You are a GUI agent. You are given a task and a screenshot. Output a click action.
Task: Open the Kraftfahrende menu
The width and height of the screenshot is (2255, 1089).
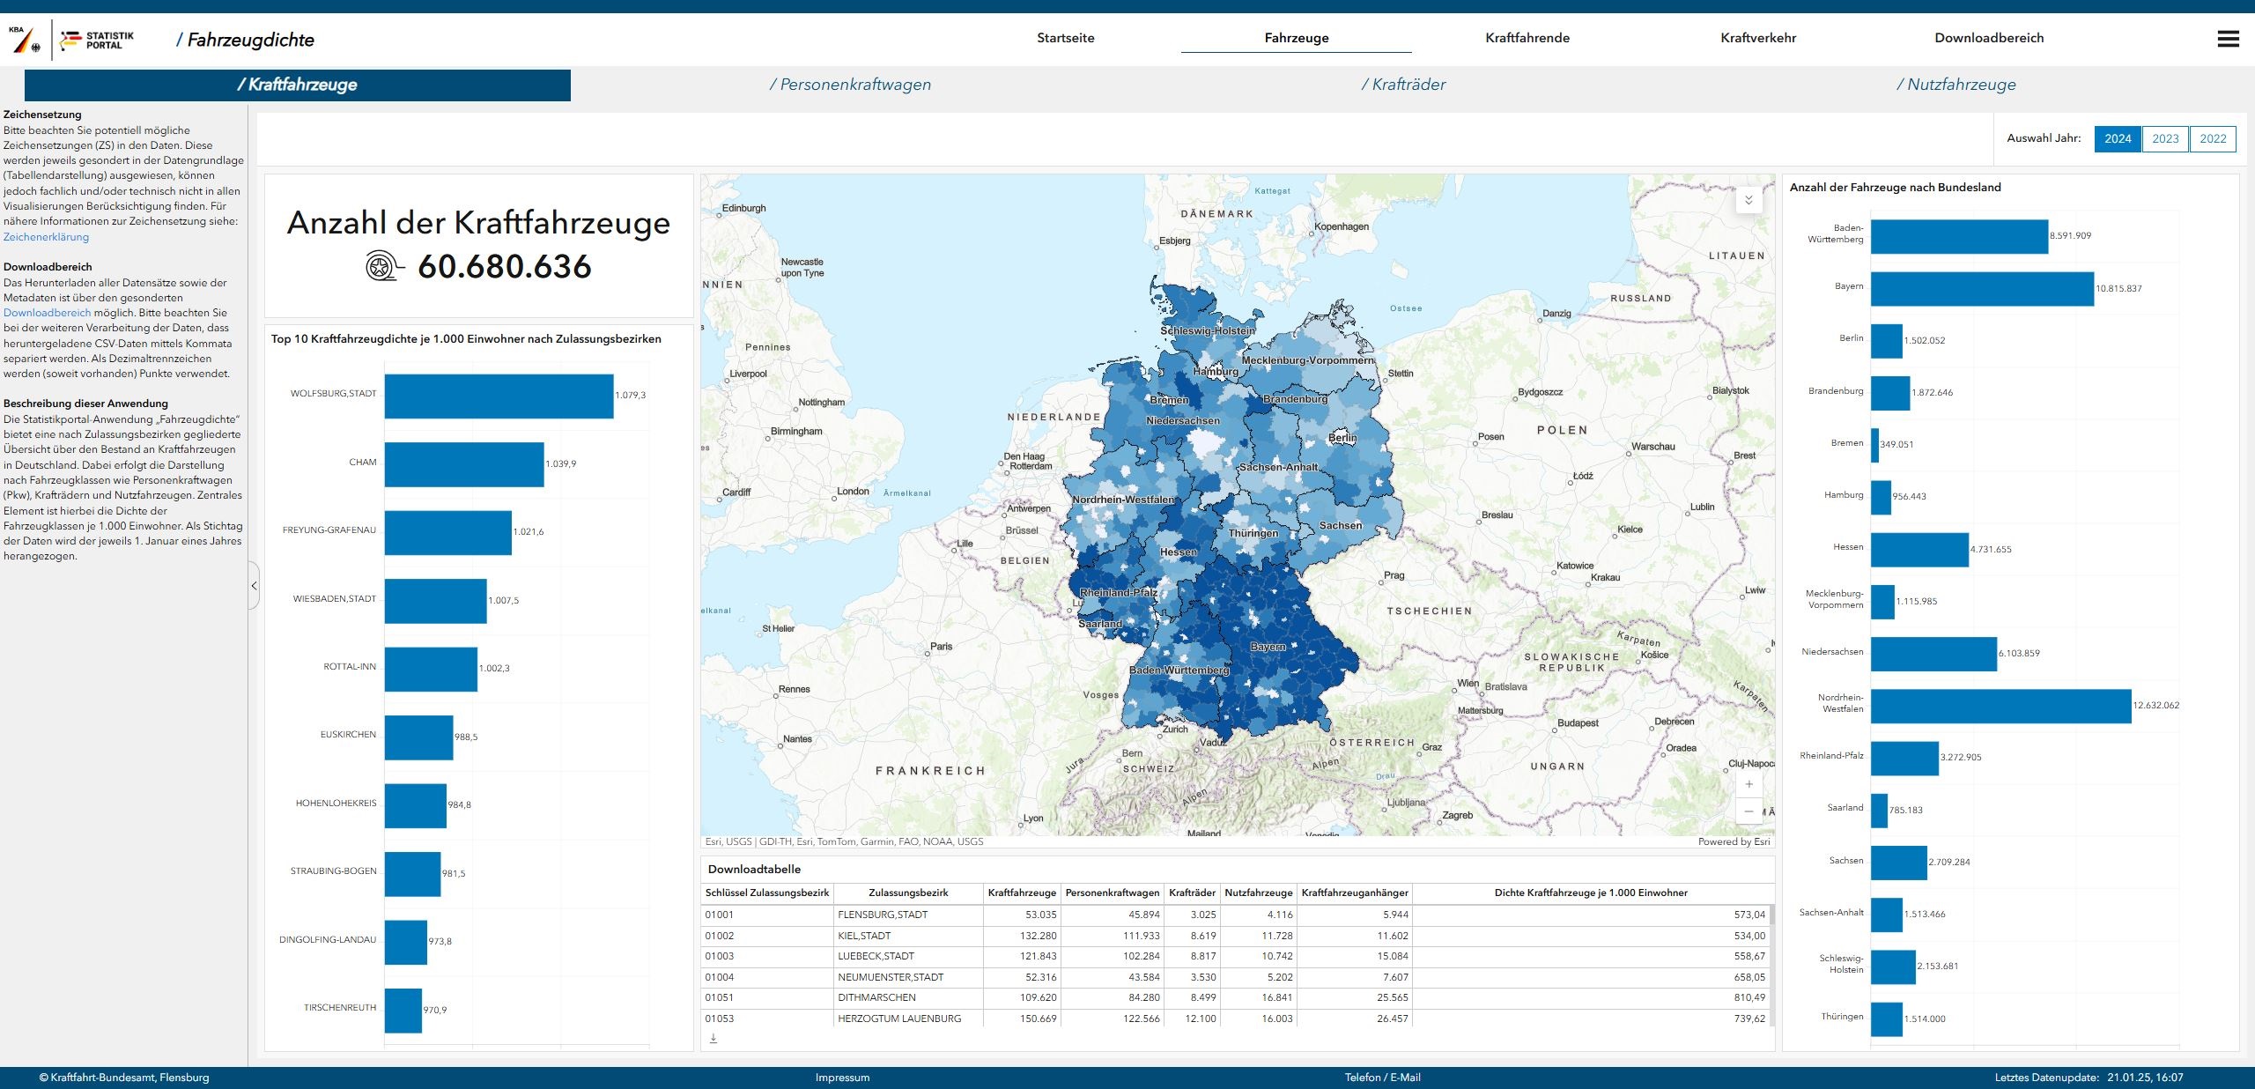[x=1527, y=38]
